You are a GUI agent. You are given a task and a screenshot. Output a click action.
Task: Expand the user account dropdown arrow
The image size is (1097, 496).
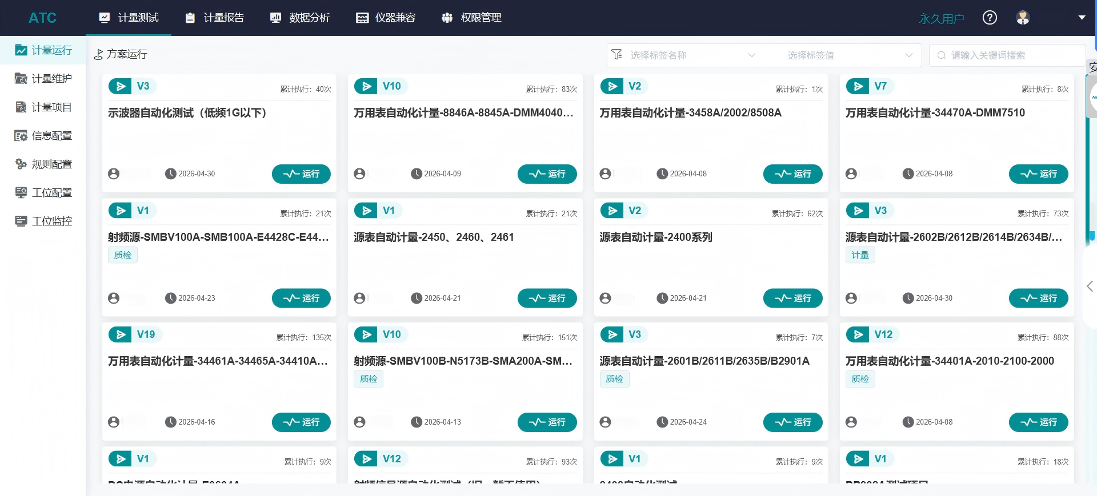pos(1082,18)
